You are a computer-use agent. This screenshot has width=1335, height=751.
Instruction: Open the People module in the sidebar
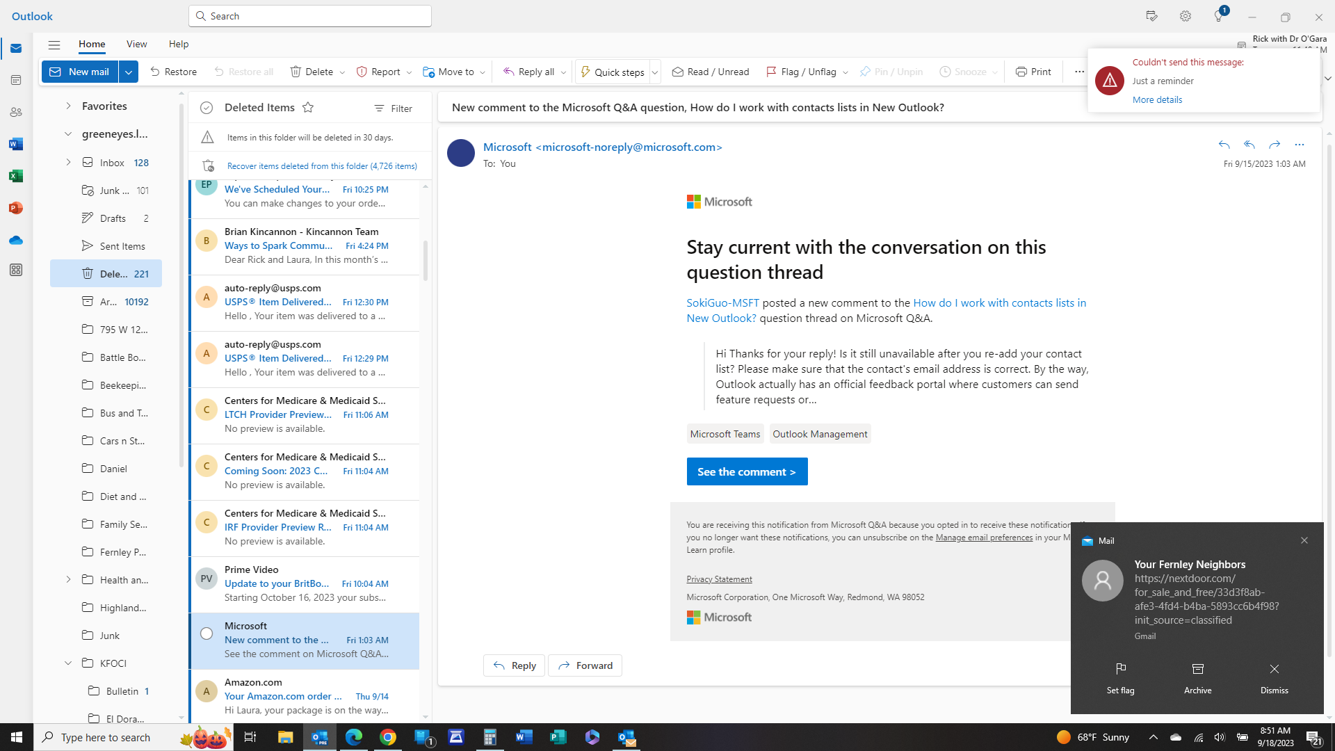(x=16, y=112)
